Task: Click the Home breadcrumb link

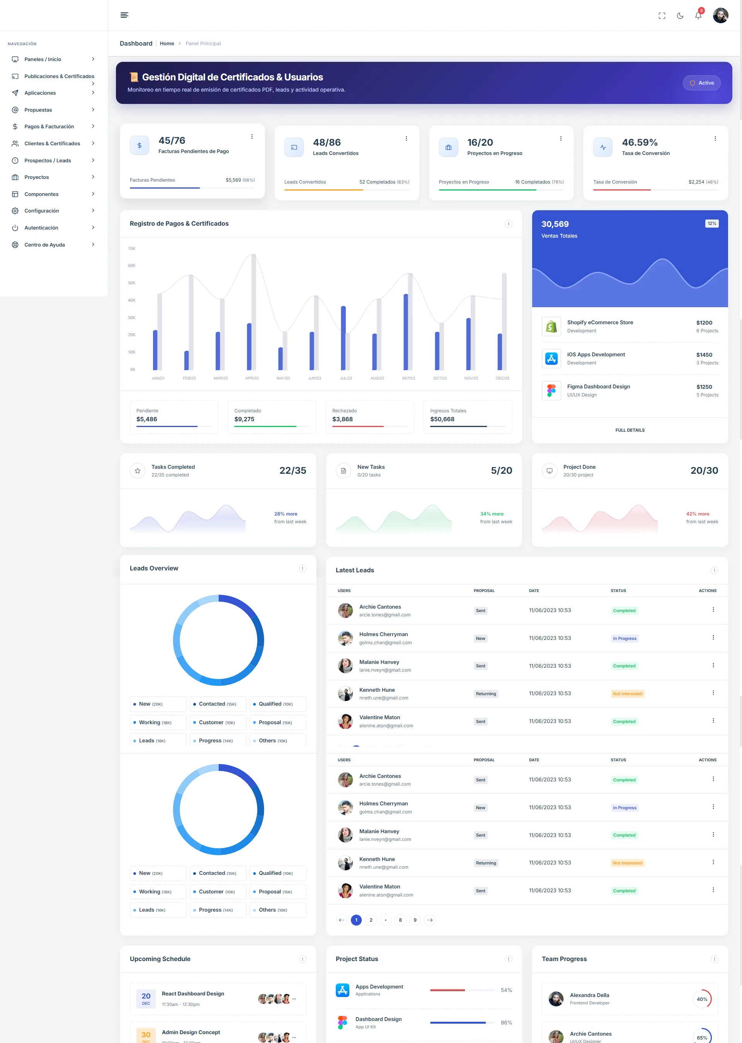Action: point(167,43)
